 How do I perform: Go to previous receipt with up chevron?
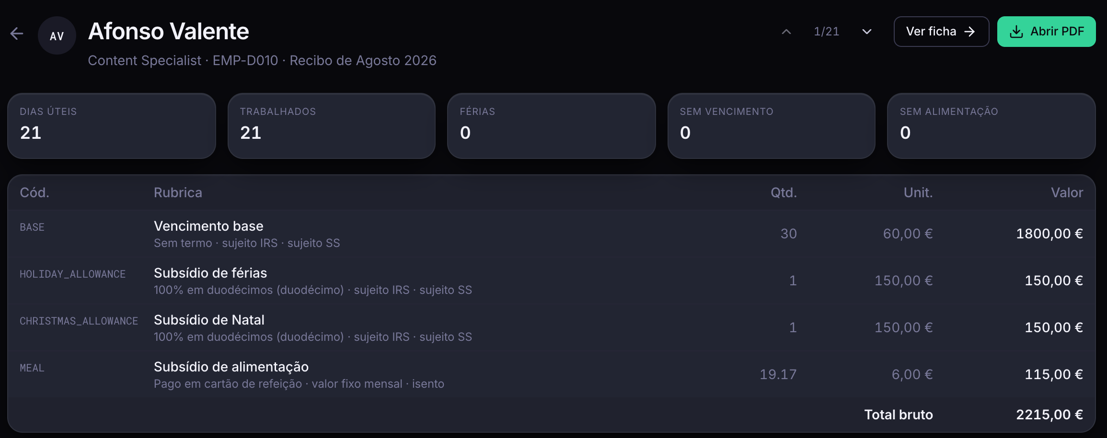(786, 32)
